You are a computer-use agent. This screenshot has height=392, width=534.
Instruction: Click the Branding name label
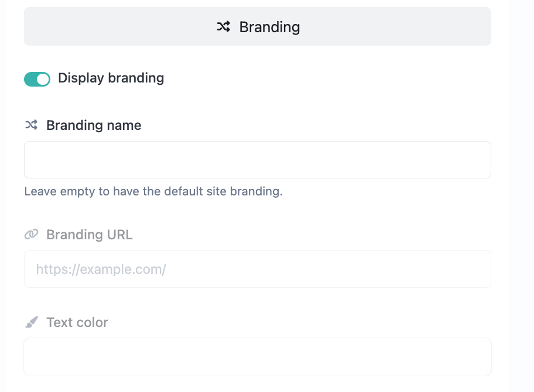[94, 125]
